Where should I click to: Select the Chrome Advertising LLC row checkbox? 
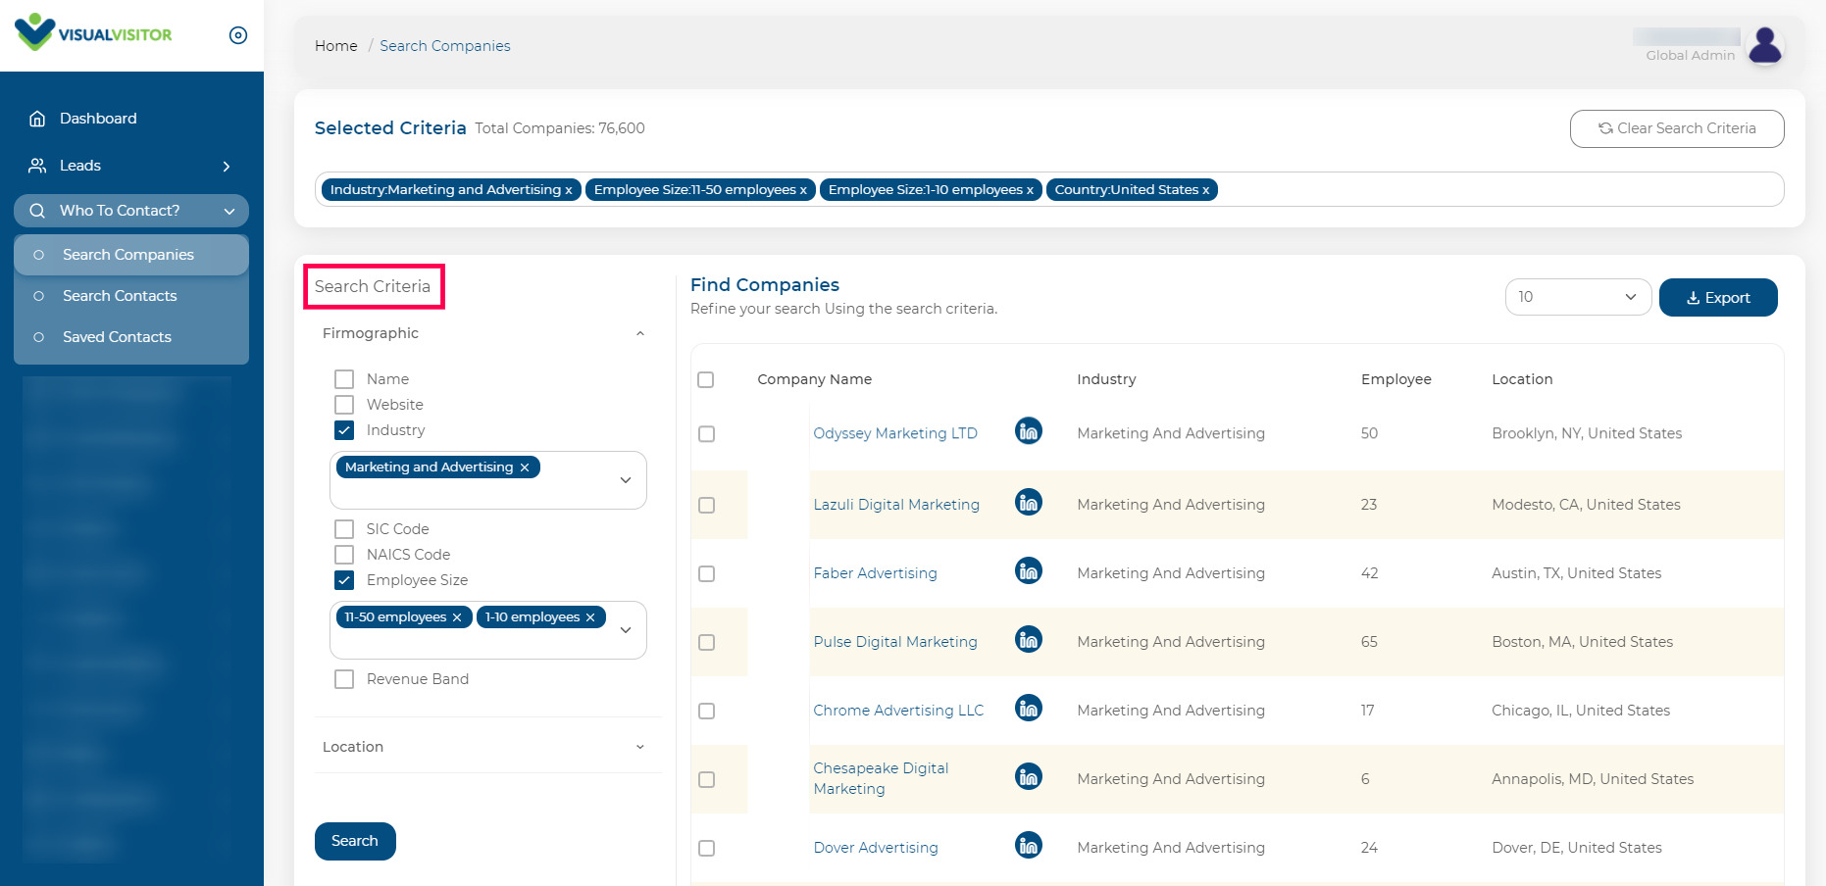click(706, 712)
